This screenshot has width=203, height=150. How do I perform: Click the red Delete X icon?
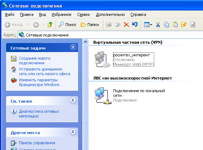click(x=126, y=25)
